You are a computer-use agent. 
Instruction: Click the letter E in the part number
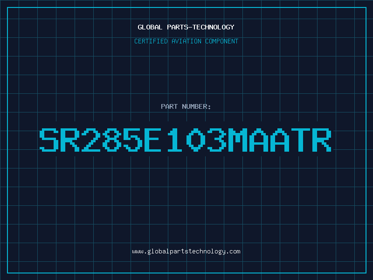coord(153,140)
